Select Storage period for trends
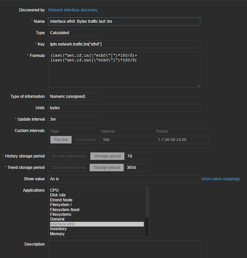Image resolution: width=247 pixels, height=258 pixels. (x=107, y=168)
